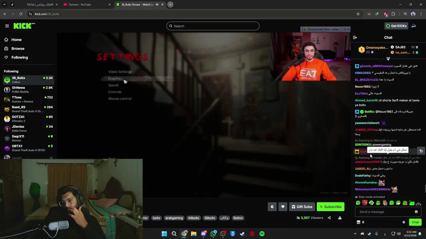This screenshot has height=239, width=426.
Task: Navigate to Home in sidebar
Action: 13,40
